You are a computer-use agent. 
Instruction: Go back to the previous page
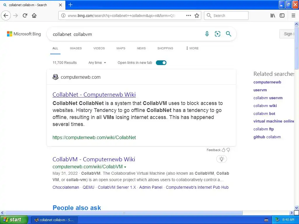tap(6, 15)
